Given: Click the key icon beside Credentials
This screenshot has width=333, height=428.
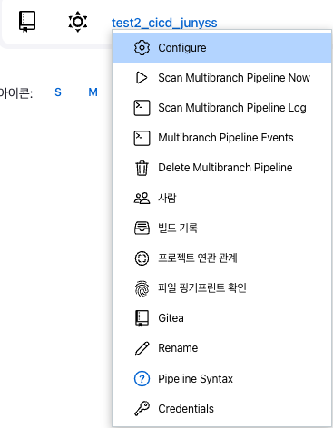Looking at the screenshot, I should point(142,408).
